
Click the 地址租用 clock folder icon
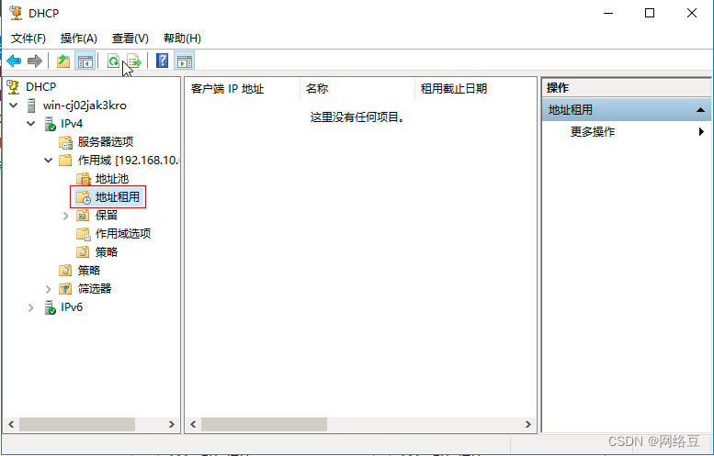[84, 197]
